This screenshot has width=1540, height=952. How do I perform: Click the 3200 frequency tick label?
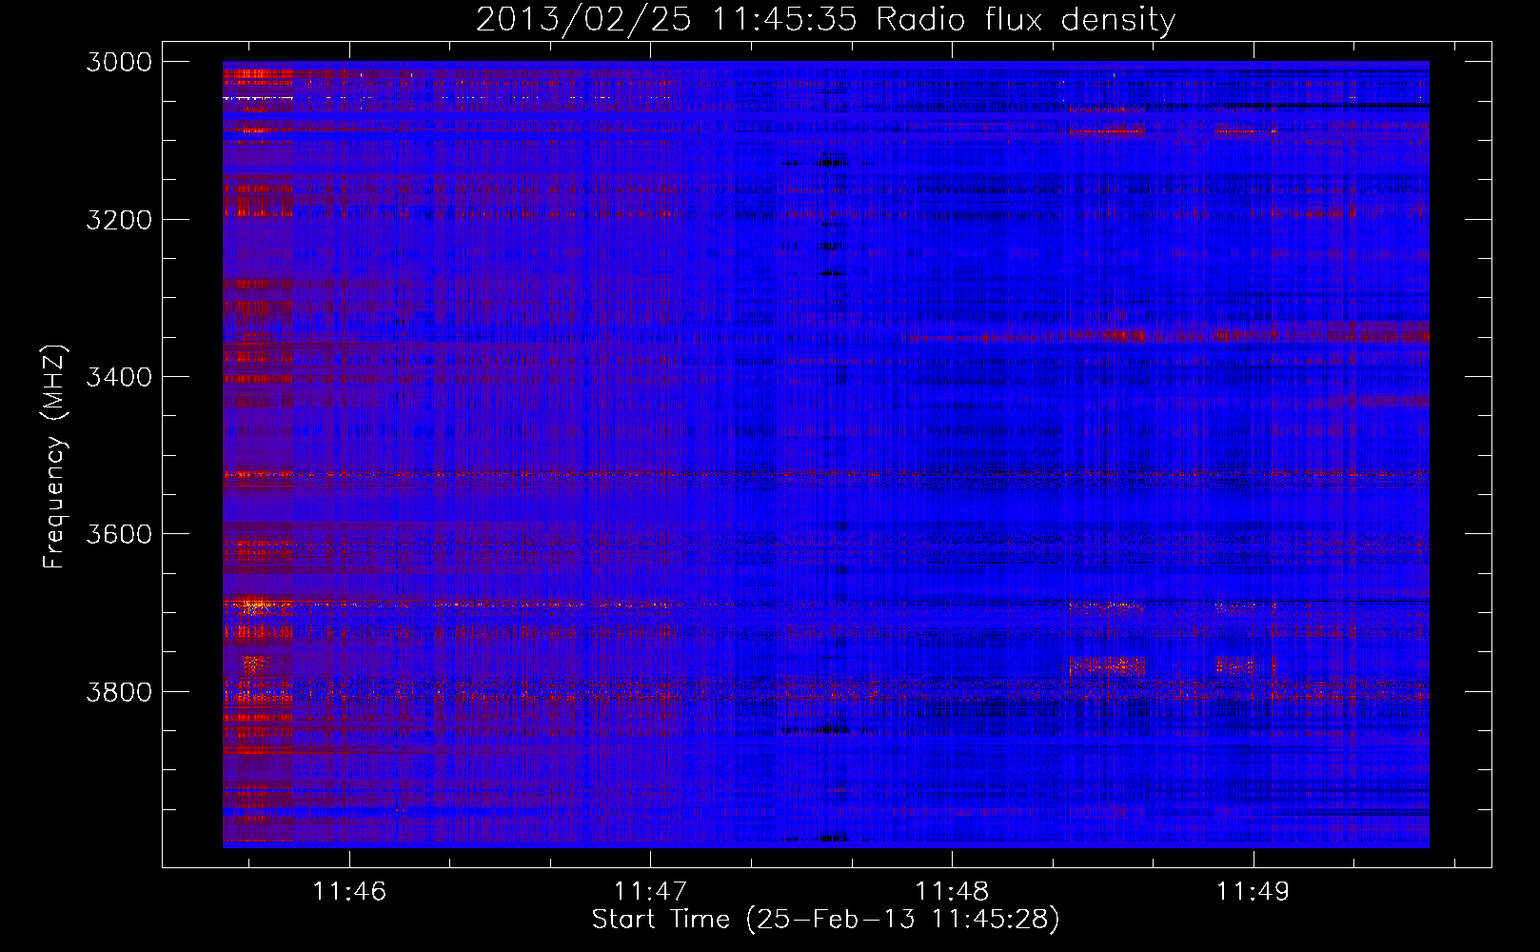(119, 220)
